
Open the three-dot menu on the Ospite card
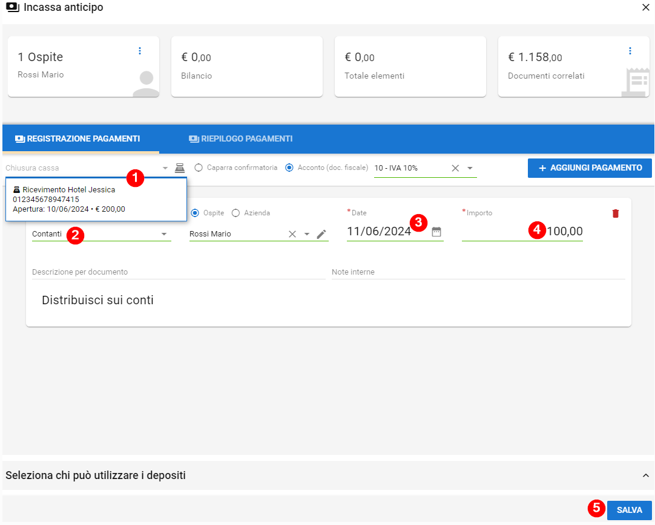click(140, 51)
